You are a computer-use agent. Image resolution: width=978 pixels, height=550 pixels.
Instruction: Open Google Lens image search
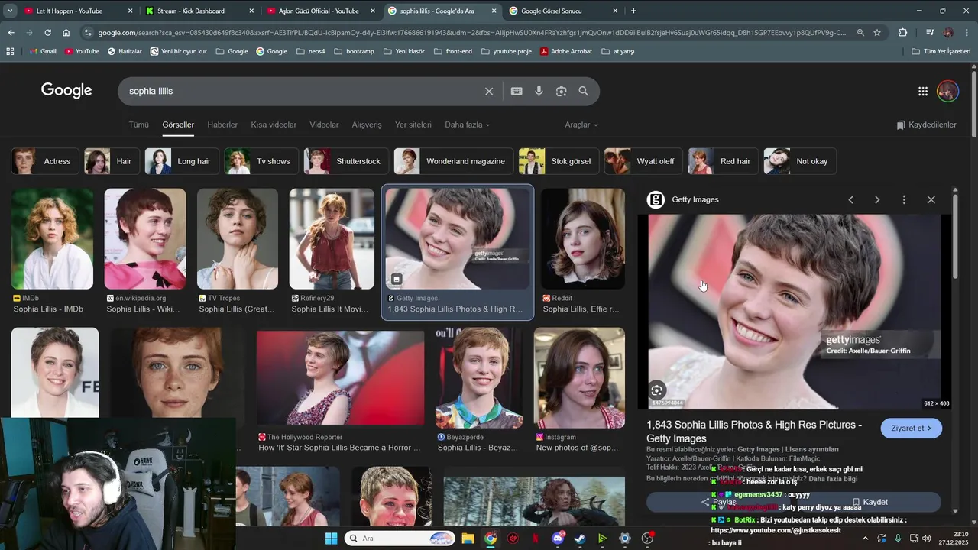pyautogui.click(x=562, y=91)
